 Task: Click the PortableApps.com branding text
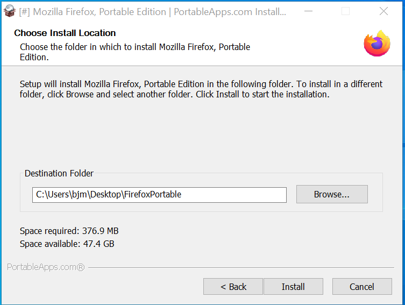click(x=41, y=267)
